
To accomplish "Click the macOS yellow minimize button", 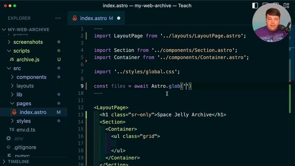I will (x=10, y=6).
